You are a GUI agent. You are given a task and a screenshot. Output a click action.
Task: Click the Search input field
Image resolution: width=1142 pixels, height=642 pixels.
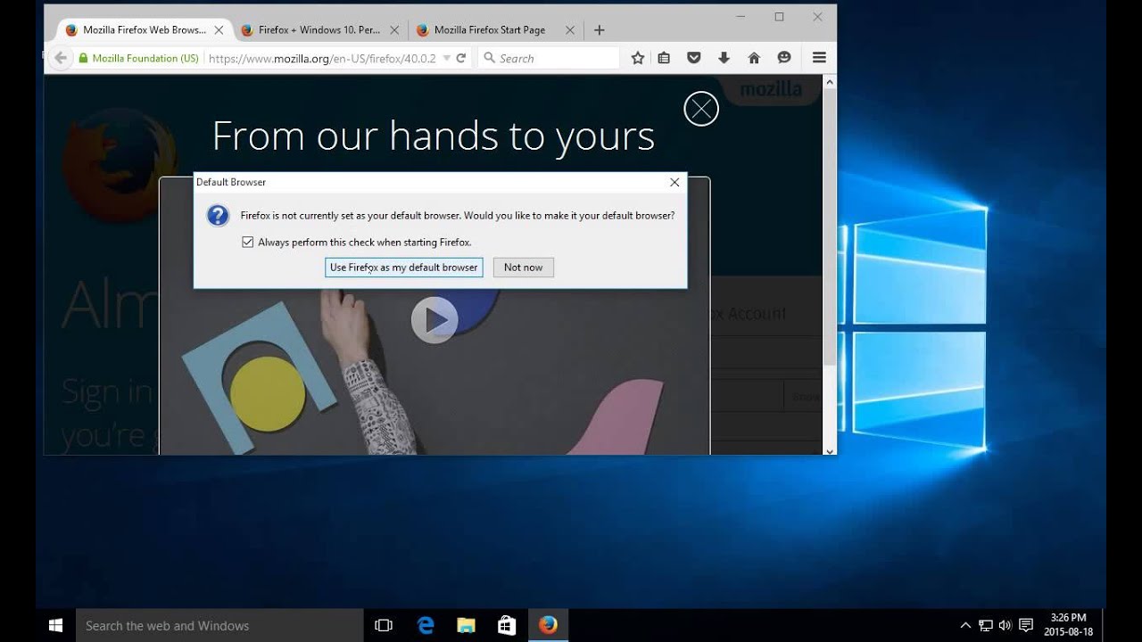coord(550,58)
